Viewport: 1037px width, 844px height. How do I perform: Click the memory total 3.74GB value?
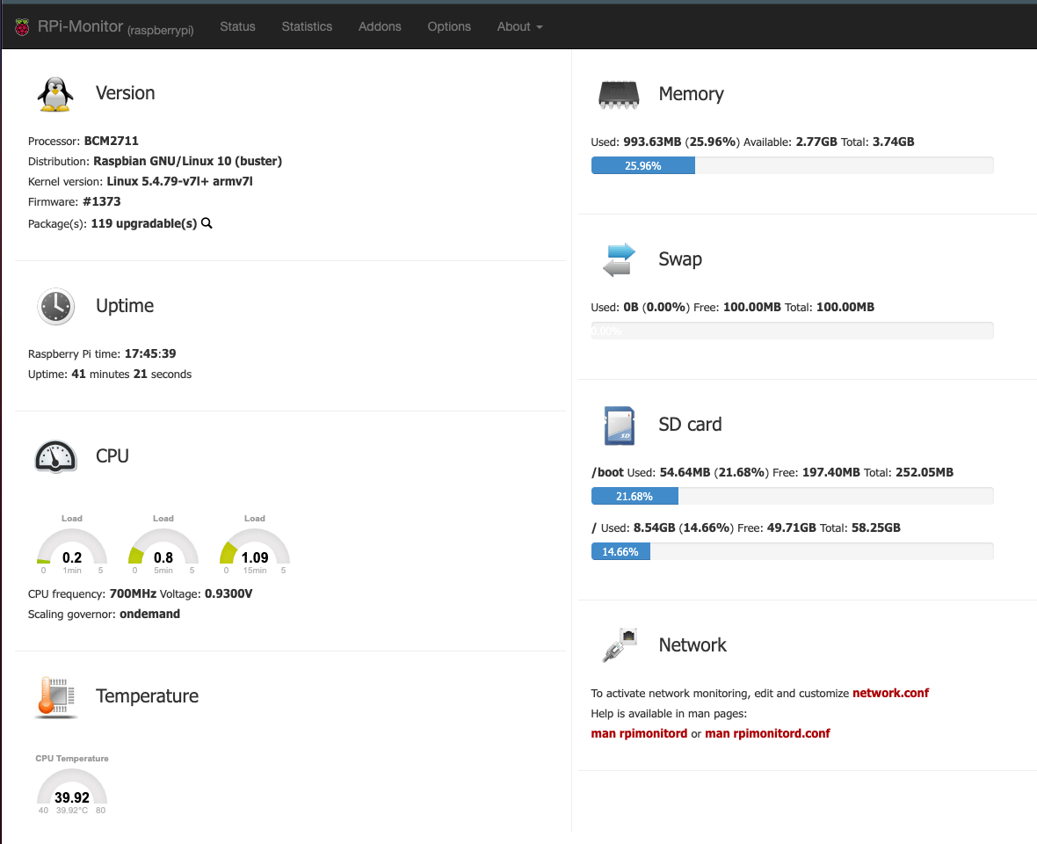coord(894,142)
